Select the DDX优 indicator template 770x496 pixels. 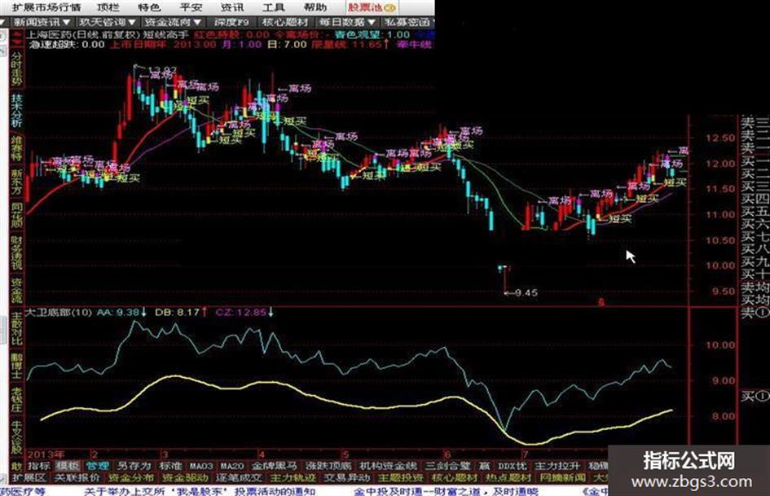coord(512,466)
